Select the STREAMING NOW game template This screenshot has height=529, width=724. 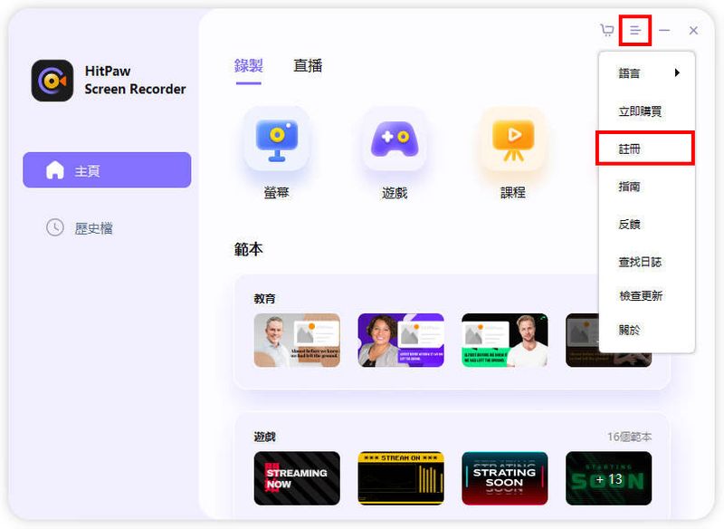(297, 478)
